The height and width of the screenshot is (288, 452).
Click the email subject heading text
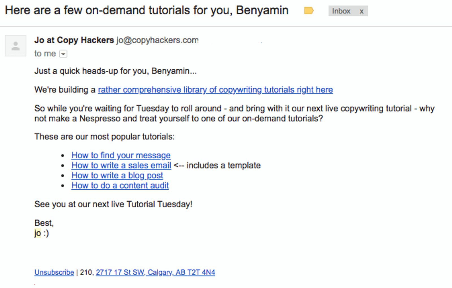pyautogui.click(x=147, y=10)
